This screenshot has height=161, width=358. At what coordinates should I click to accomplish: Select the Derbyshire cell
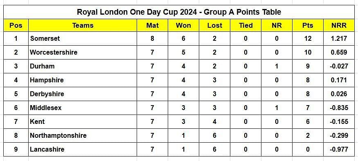[83, 94]
